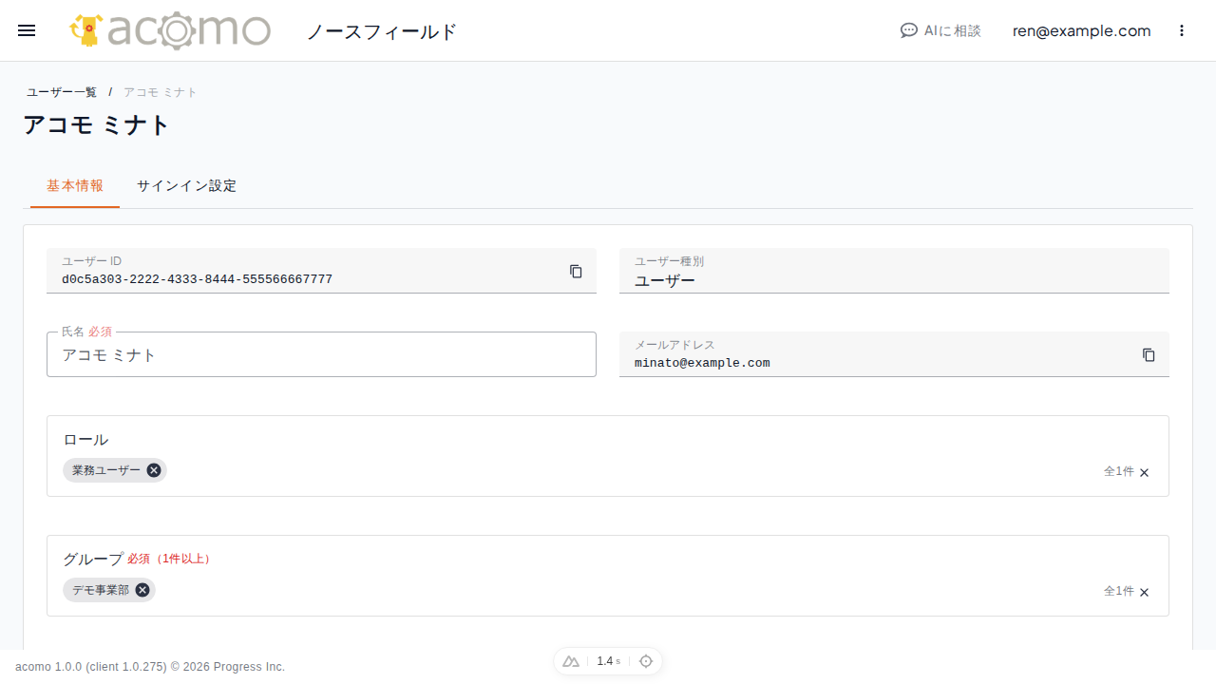Click the 氏名 input field
Image resolution: width=1216 pixels, height=684 pixels.
coord(321,354)
